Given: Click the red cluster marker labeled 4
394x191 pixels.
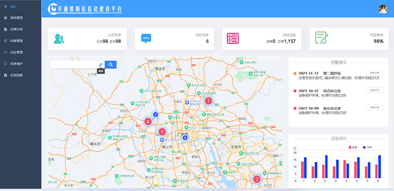Looking at the screenshot, I should 148,122.
